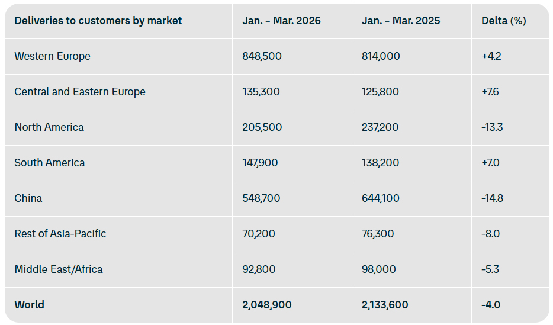This screenshot has width=553, height=325.
Task: Select the 98,000 Middle East/Africa value
Action: (378, 269)
